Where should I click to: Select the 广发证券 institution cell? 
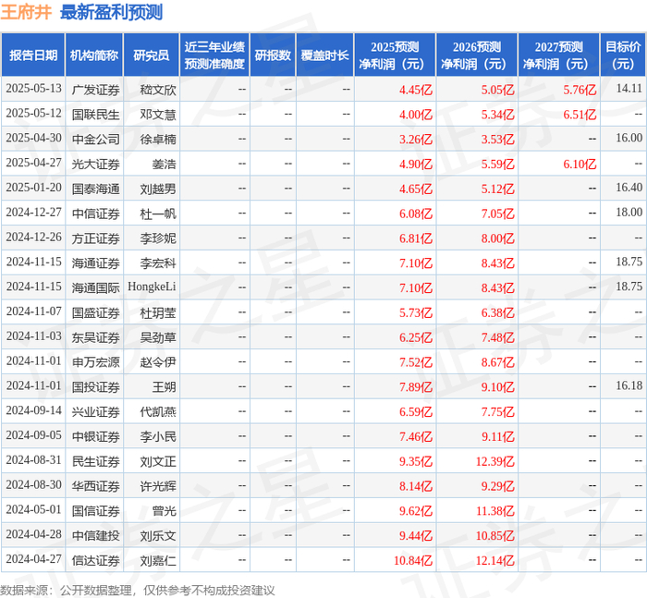click(96, 90)
